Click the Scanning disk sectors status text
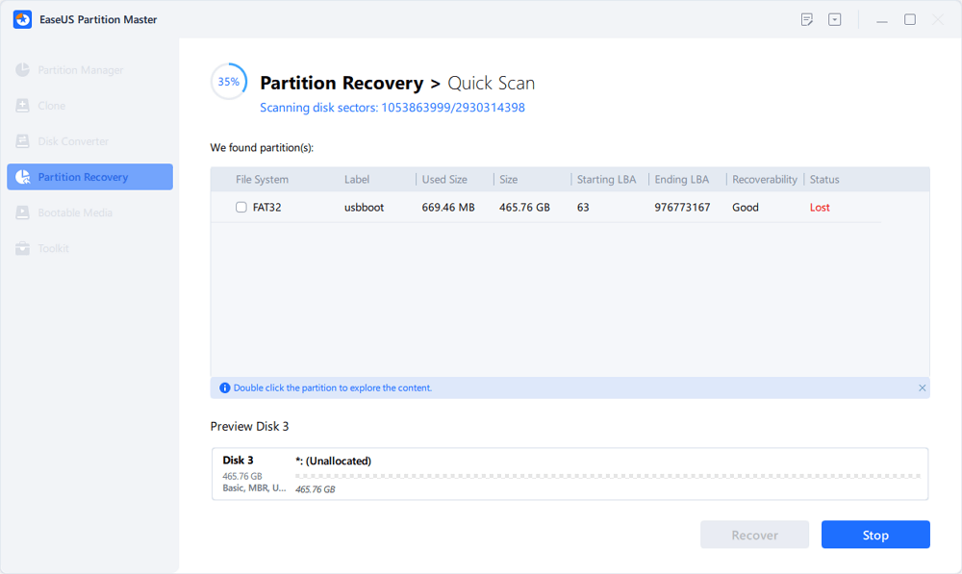The height and width of the screenshot is (574, 962). (392, 108)
